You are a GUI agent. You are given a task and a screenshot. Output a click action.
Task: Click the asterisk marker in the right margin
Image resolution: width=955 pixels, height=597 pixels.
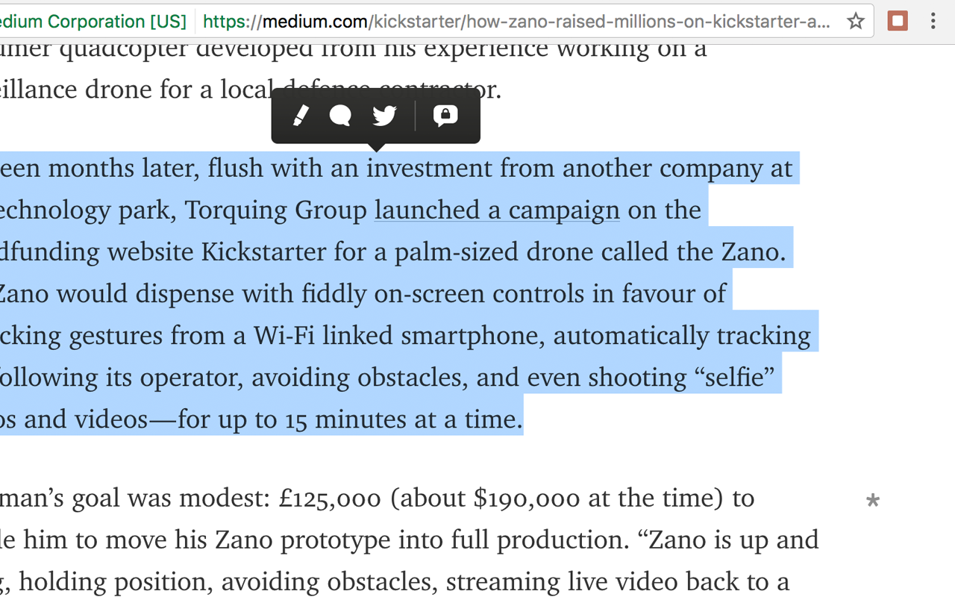point(872,500)
